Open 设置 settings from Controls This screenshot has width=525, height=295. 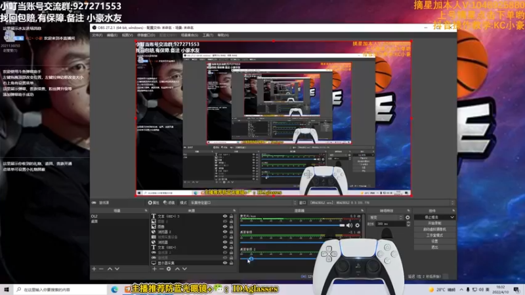(x=434, y=241)
